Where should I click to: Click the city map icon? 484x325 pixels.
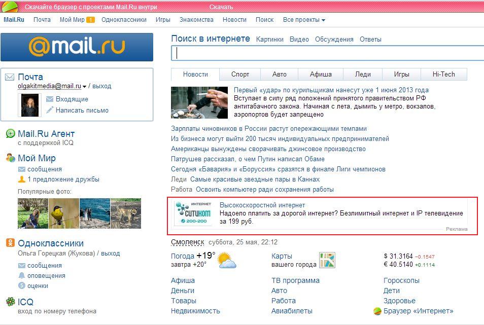click(327, 260)
